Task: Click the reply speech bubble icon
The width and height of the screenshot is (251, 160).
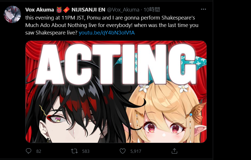Action: 29,151
